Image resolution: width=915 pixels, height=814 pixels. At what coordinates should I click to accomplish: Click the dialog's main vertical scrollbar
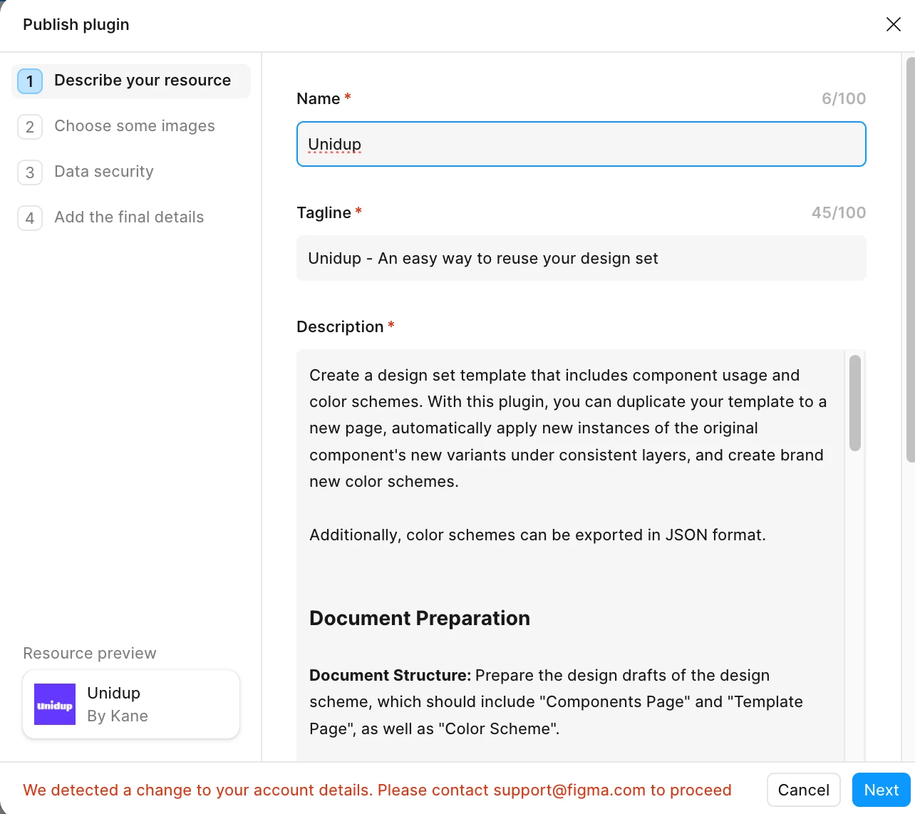(910, 260)
